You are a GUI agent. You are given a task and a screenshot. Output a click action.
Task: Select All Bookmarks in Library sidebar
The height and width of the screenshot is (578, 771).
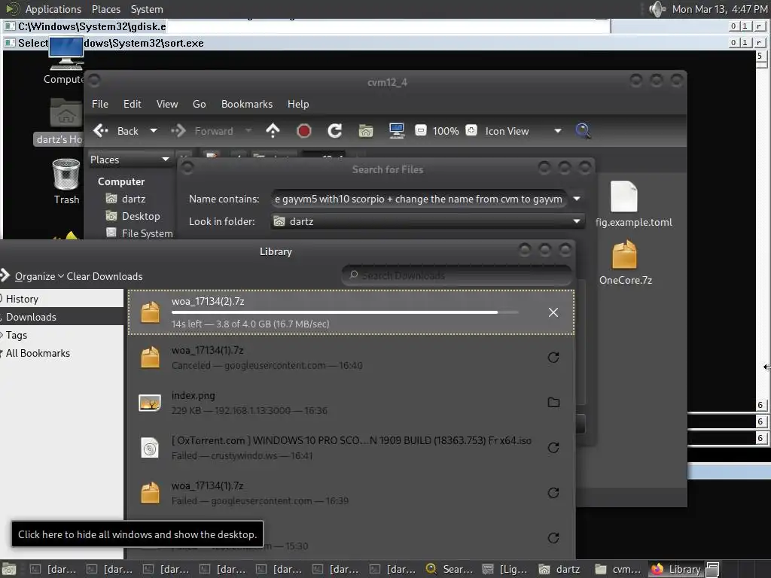click(x=62, y=354)
